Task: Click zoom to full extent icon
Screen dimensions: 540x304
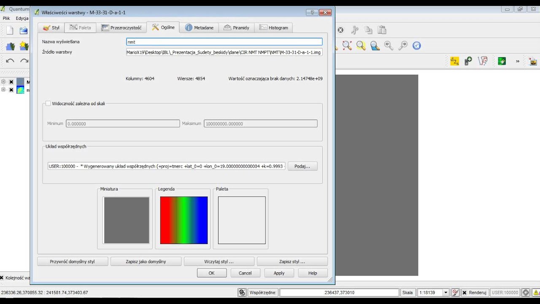Action: [347, 45]
